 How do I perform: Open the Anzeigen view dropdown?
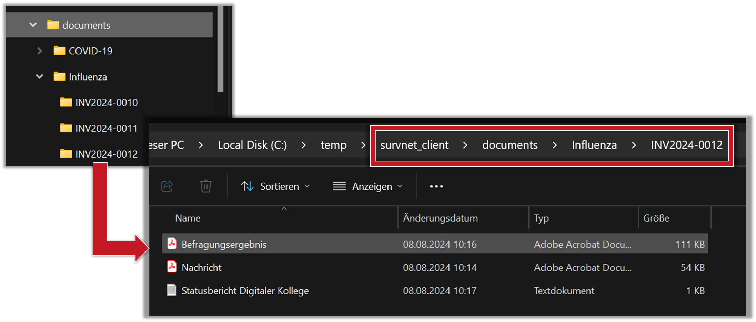(x=367, y=186)
